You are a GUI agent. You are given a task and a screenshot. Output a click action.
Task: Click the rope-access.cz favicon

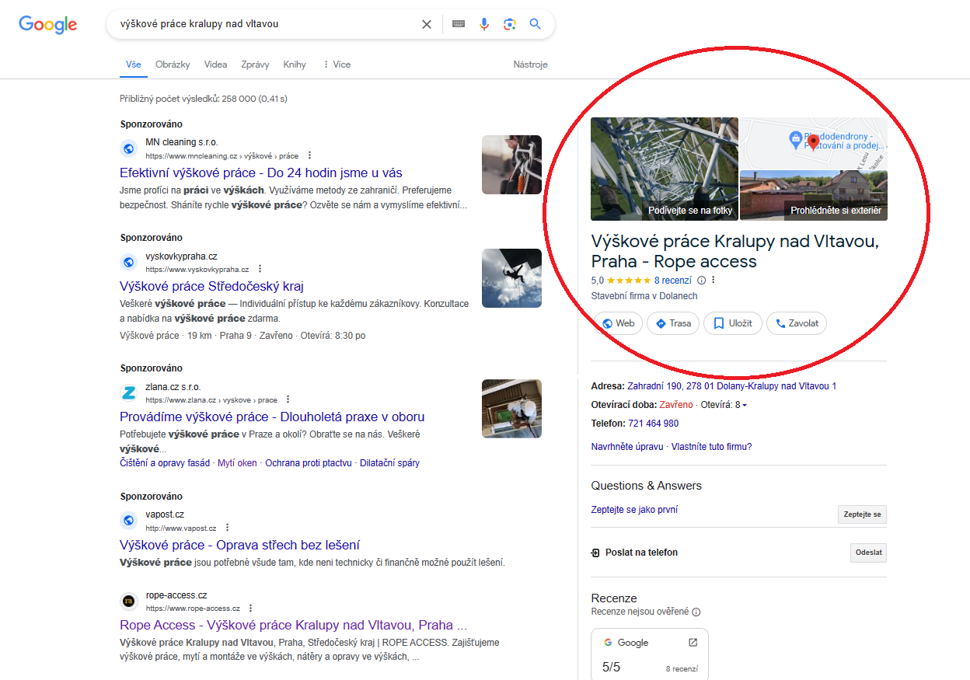tap(129, 601)
